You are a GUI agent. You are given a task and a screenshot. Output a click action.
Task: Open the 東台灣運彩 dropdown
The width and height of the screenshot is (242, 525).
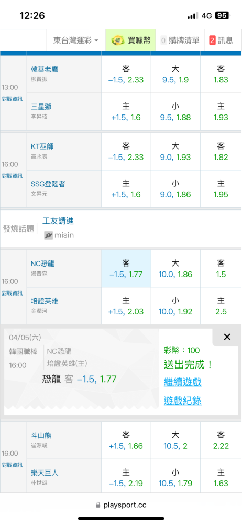tap(76, 40)
